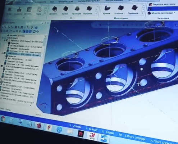Select the Торец facing toolpath icon

click(x=38, y=11)
